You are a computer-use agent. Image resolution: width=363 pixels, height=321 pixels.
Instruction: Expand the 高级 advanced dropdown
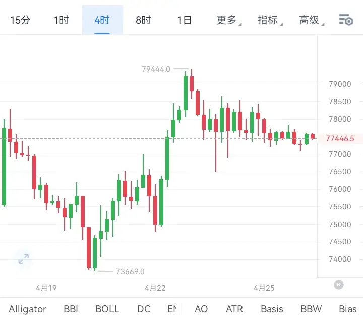click(x=310, y=20)
